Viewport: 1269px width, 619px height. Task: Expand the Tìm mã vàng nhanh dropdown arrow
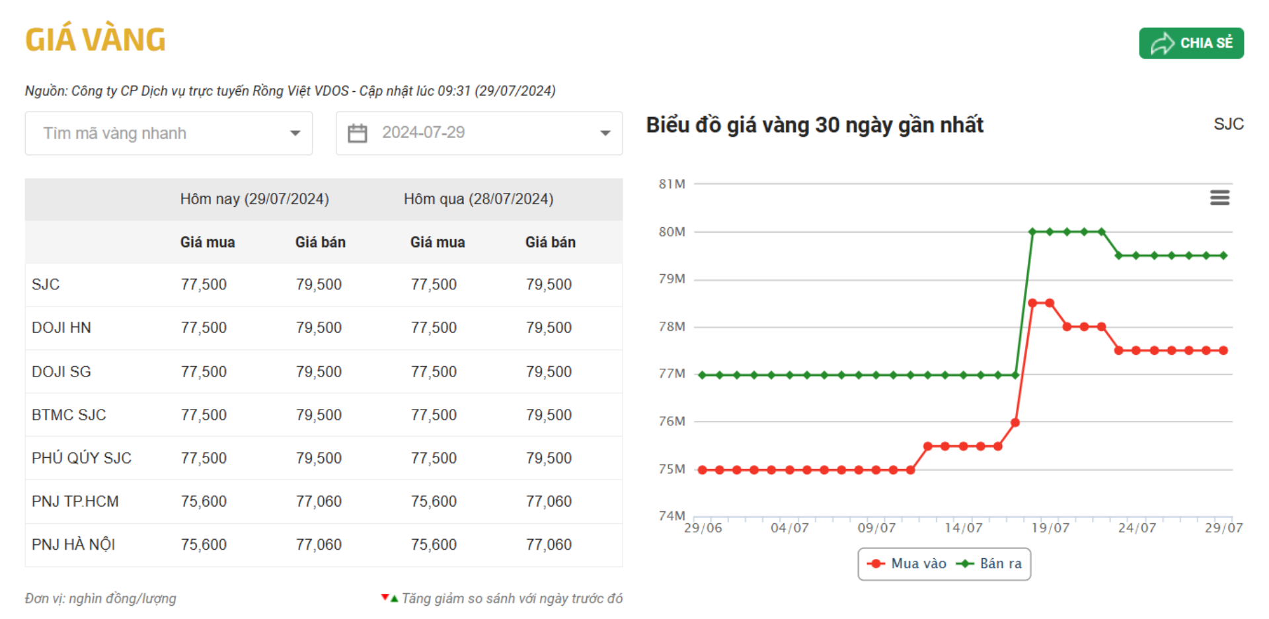pyautogui.click(x=295, y=133)
